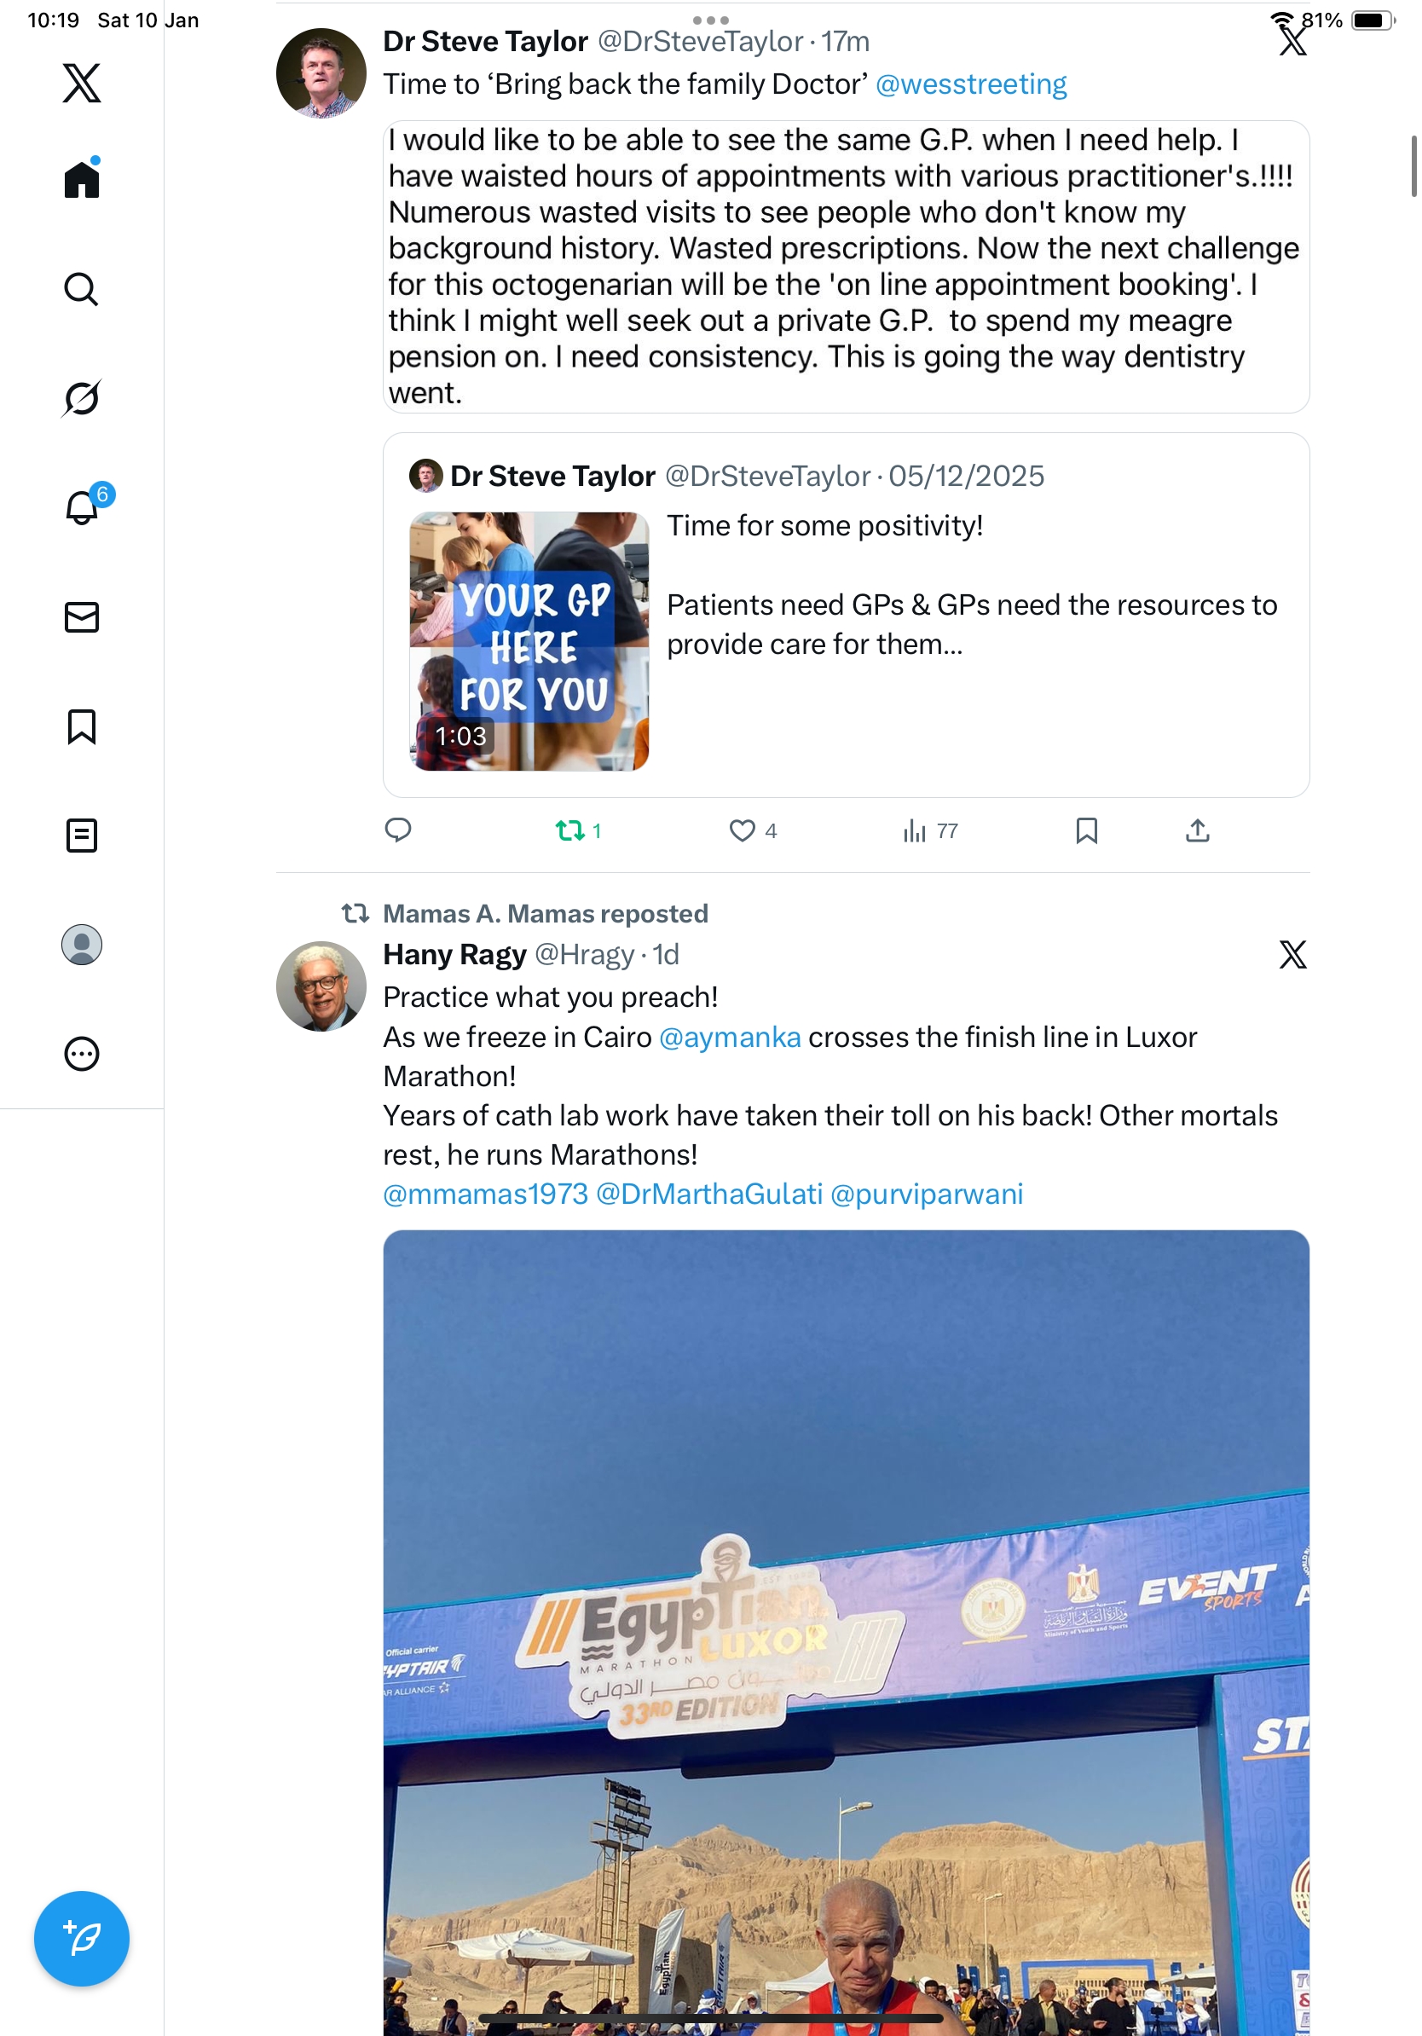Expand the More options circle menu
Viewport: 1422px width, 2036px height.
pos(82,1054)
